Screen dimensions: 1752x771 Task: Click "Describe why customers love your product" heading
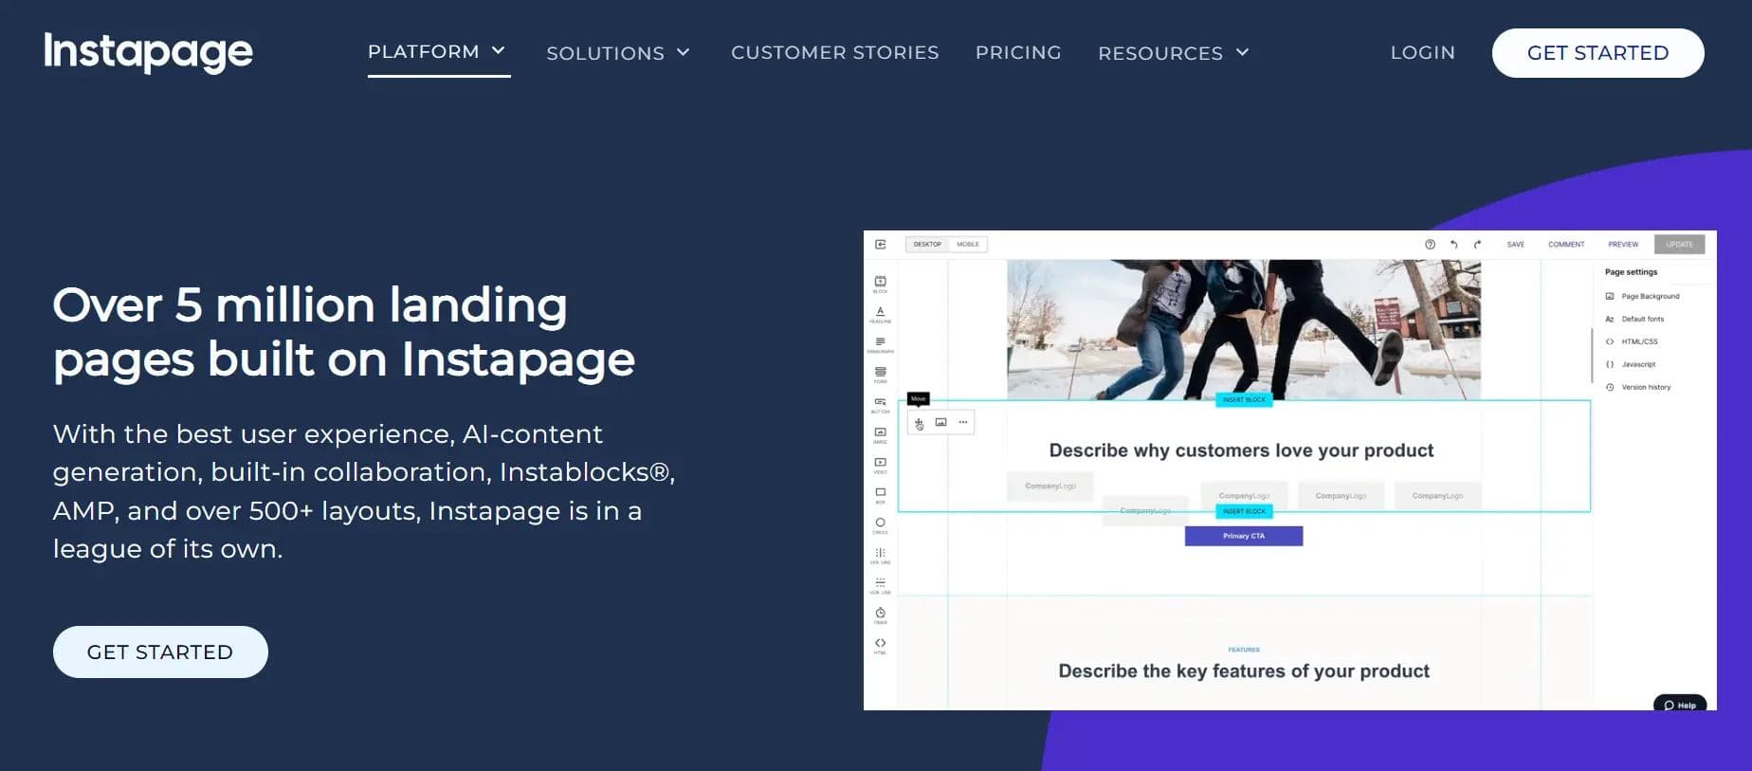pyautogui.click(x=1241, y=450)
